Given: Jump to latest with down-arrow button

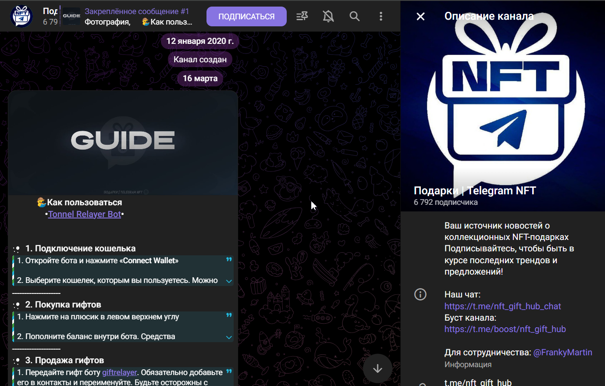Looking at the screenshot, I should (377, 368).
